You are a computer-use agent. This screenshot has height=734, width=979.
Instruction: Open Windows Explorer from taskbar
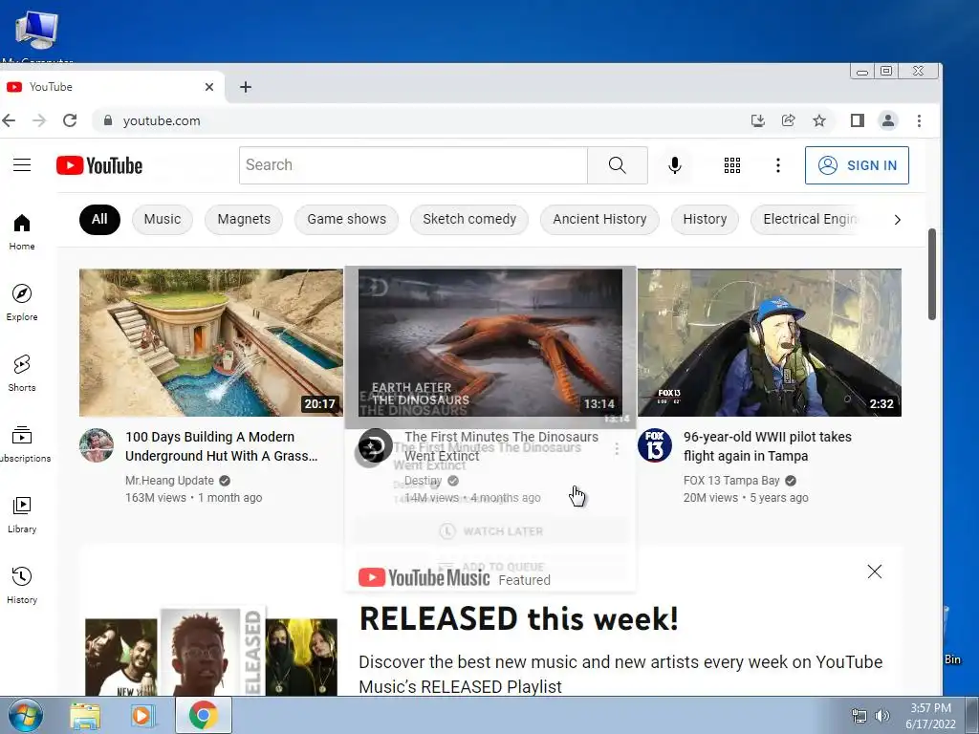[x=85, y=716]
